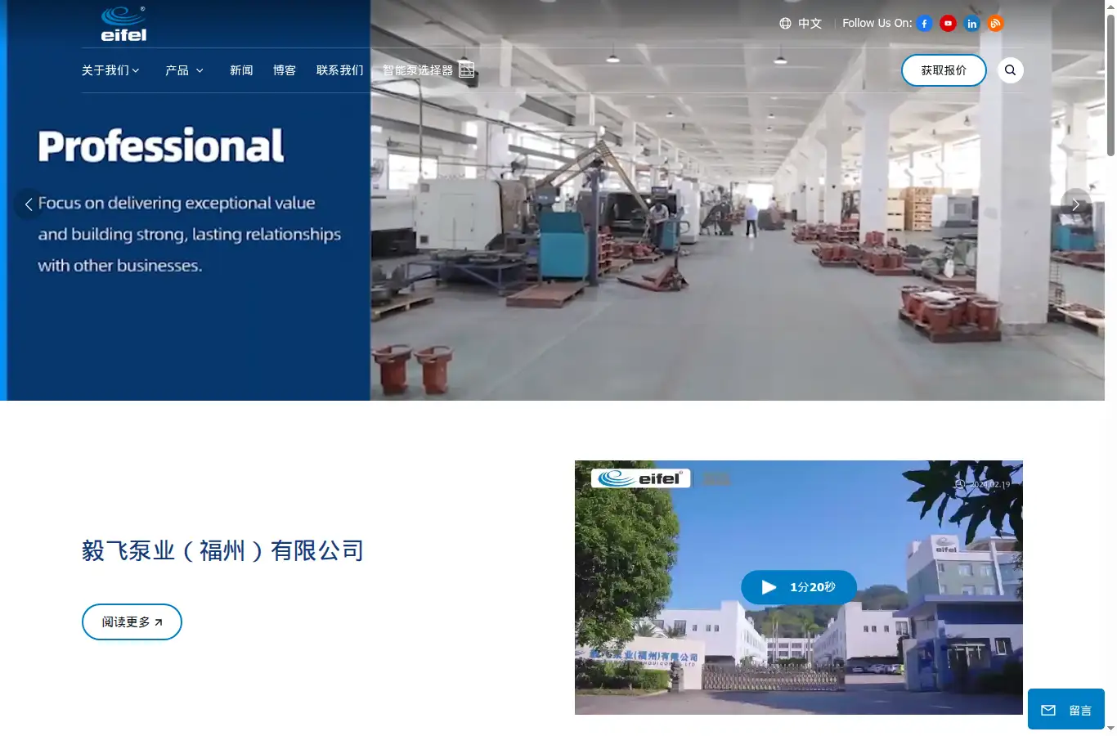Open the 留言 message button

1066,710
